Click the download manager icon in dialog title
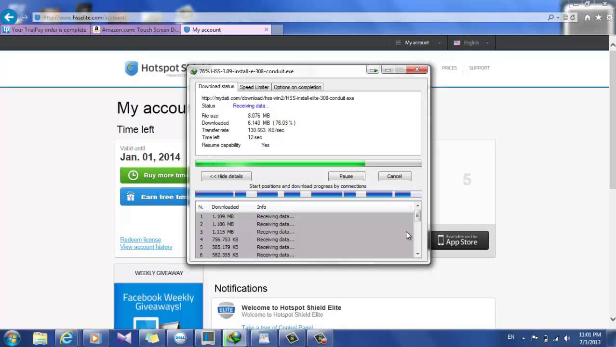Image resolution: width=616 pixels, height=347 pixels. pyautogui.click(x=194, y=71)
